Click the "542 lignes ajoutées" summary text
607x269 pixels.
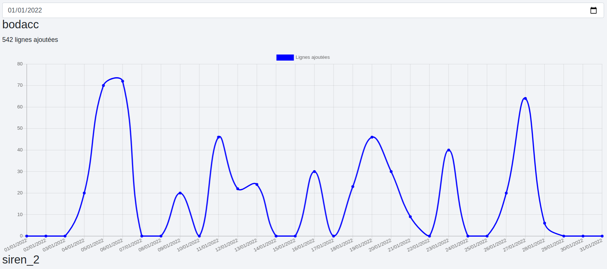tap(30, 40)
